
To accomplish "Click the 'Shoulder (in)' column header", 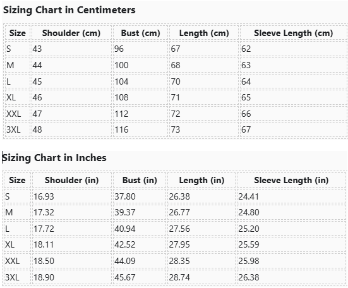I will click(x=72, y=180).
